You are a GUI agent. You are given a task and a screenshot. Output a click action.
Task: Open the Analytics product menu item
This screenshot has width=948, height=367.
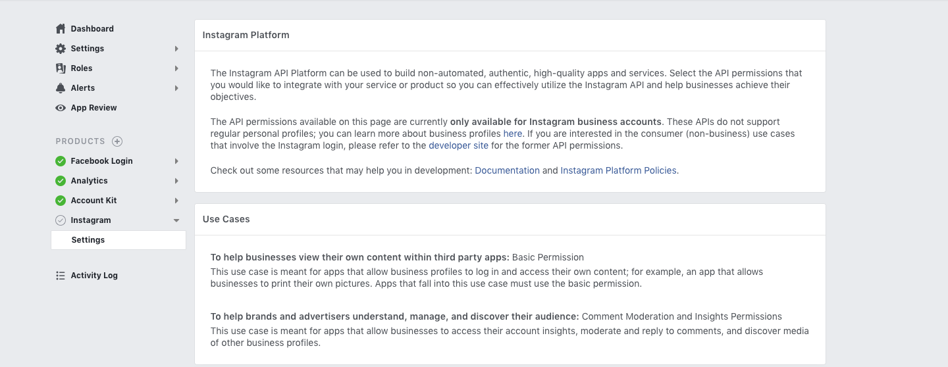89,181
